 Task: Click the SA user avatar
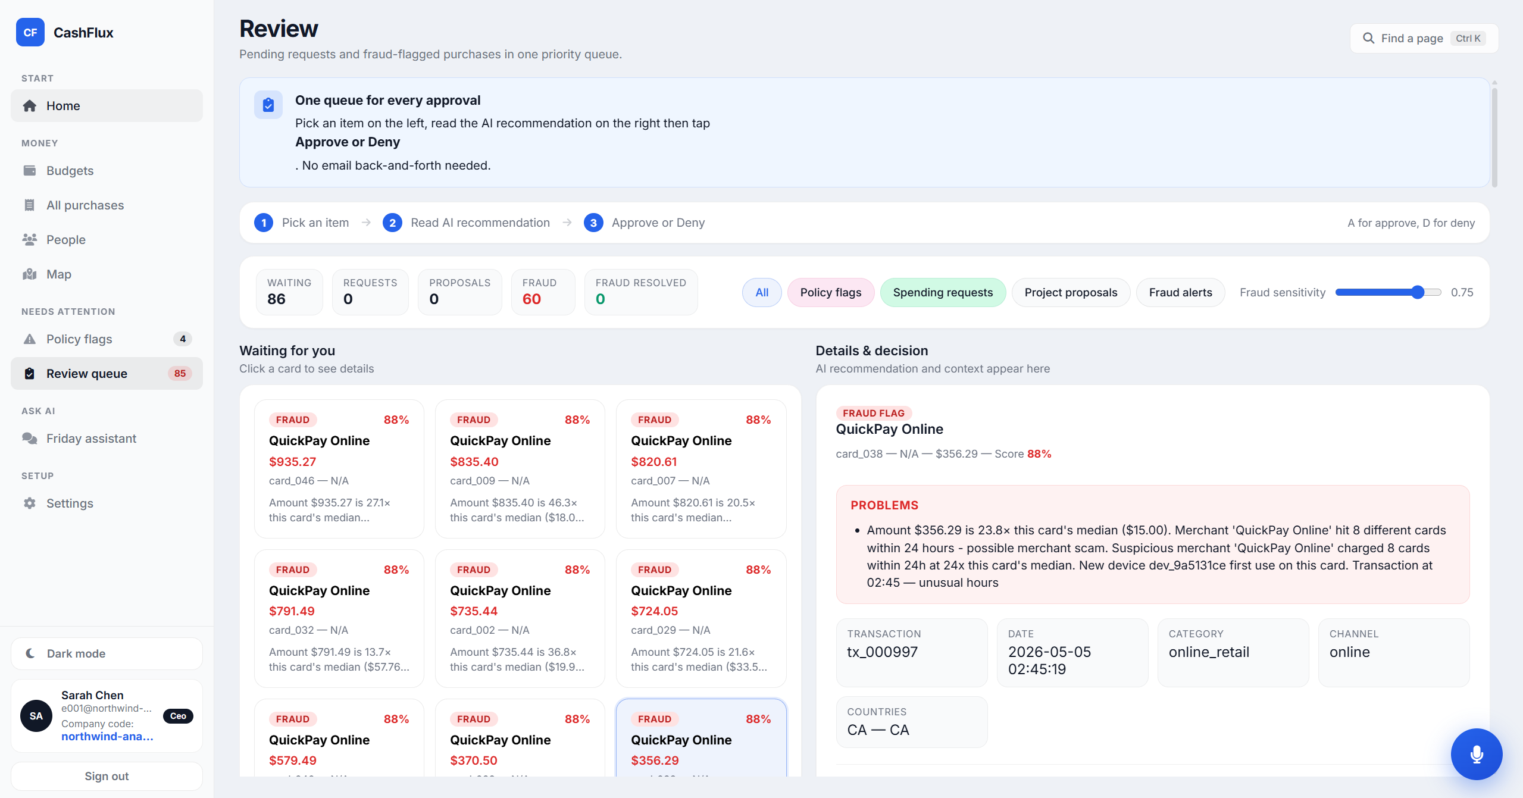36,716
